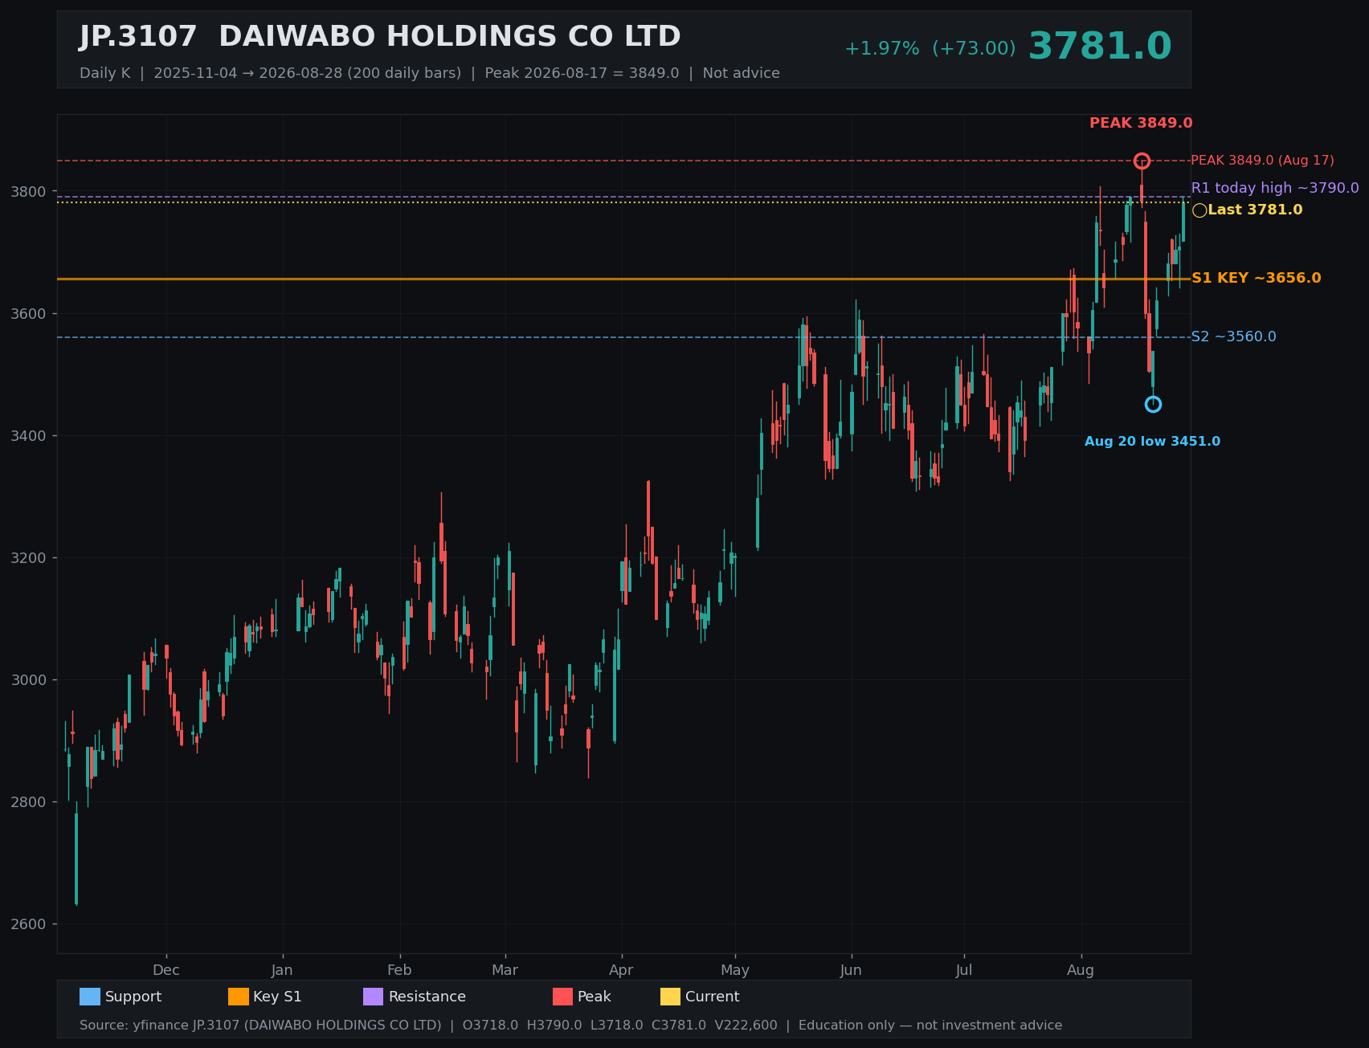The height and width of the screenshot is (1048, 1369).
Task: Click the "Current" legend label
Action: (x=712, y=997)
